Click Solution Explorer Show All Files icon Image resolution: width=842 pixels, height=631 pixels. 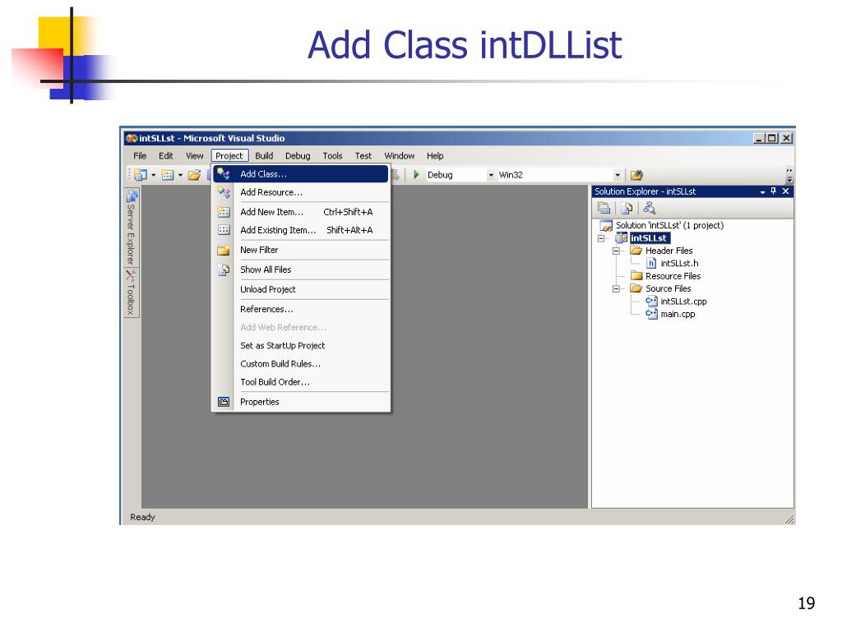pos(626,208)
